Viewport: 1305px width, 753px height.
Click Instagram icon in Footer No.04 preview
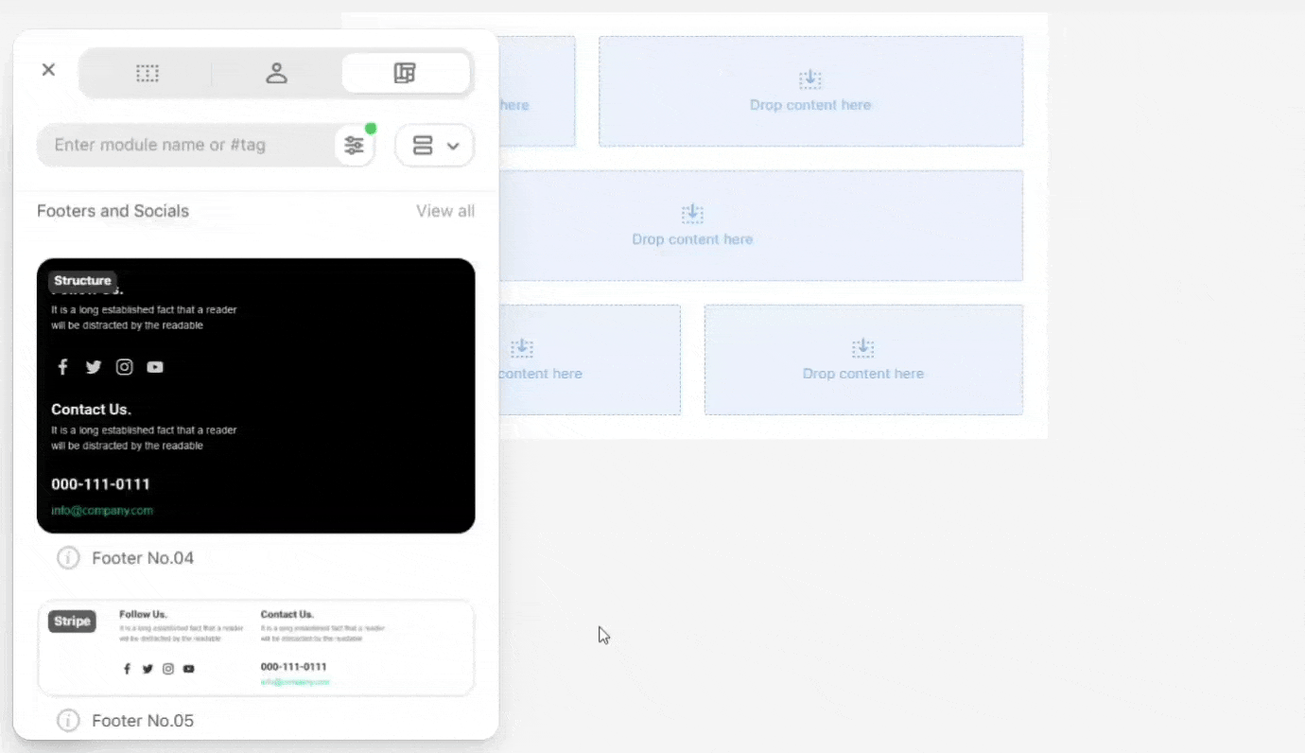124,367
